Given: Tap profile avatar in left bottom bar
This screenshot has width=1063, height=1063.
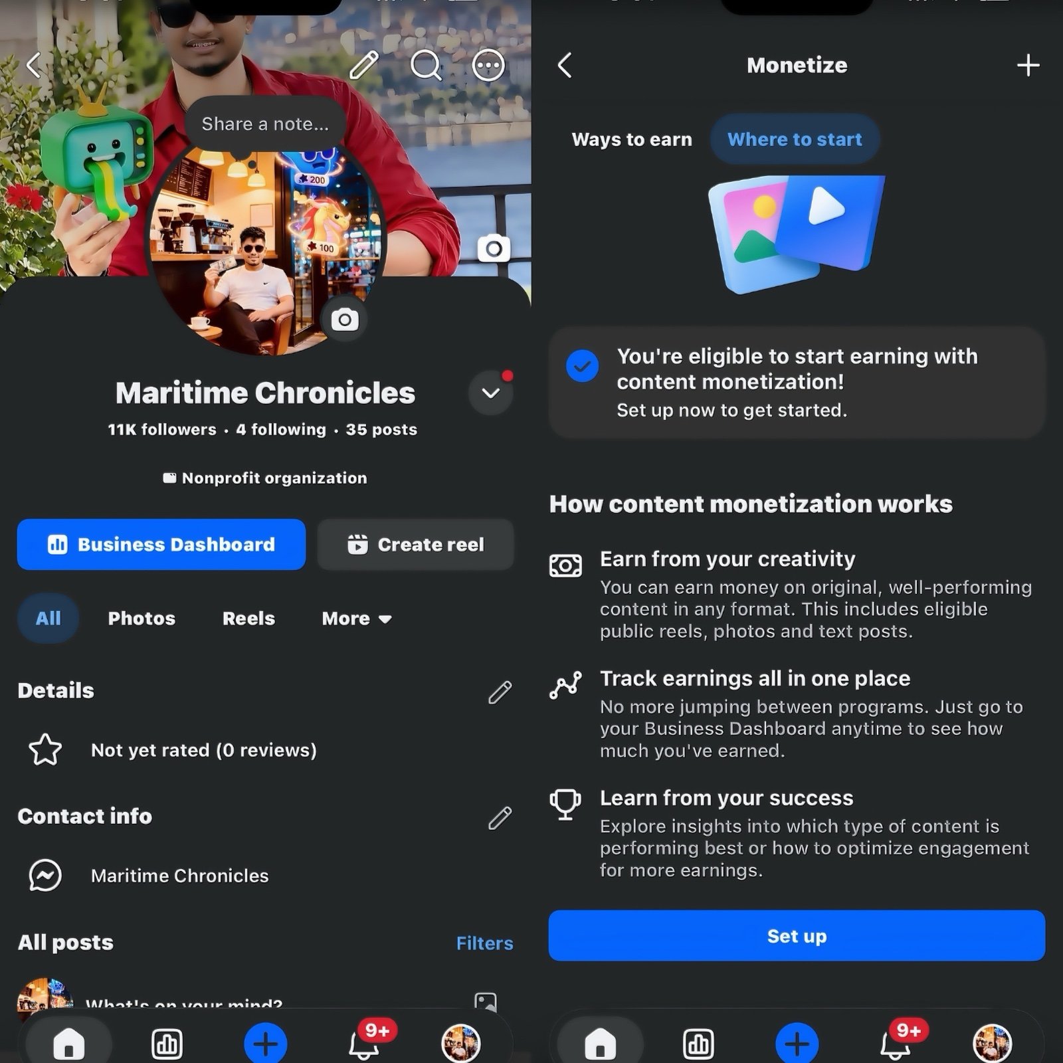Looking at the screenshot, I should tap(461, 1043).
